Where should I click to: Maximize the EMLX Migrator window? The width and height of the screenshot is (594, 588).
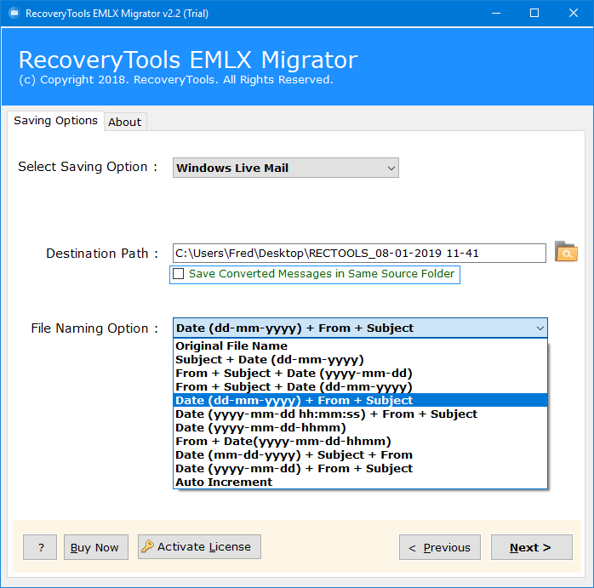[x=534, y=14]
